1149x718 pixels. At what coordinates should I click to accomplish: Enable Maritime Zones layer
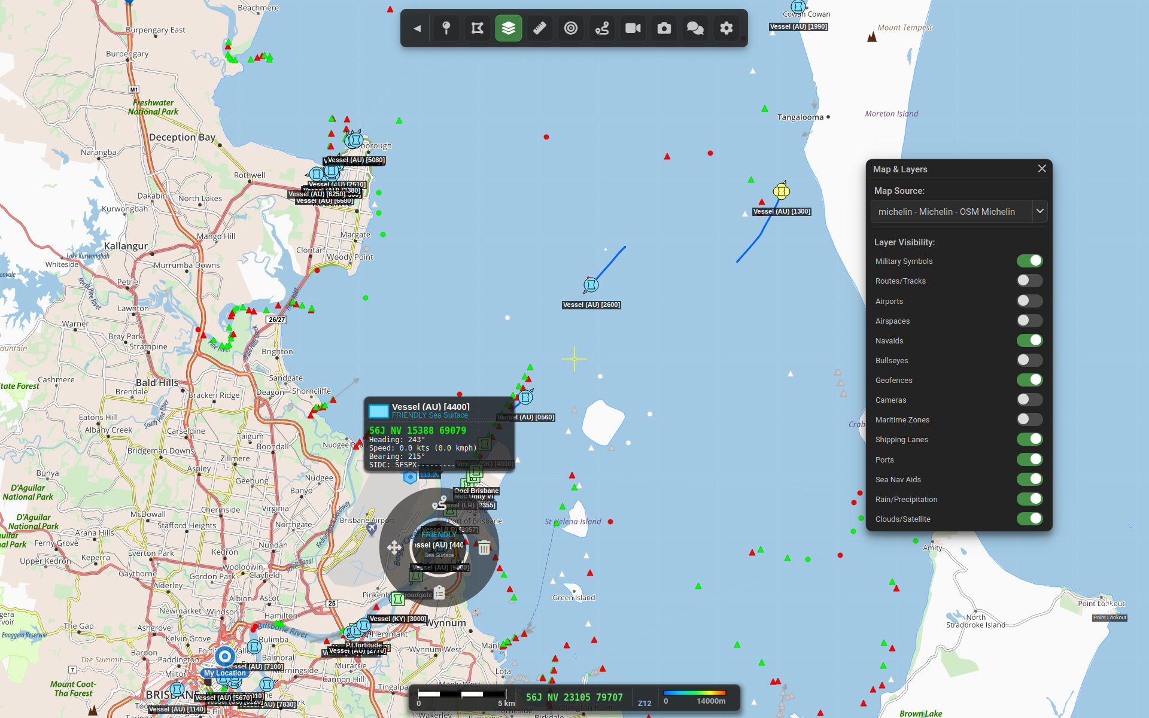pyautogui.click(x=1029, y=419)
